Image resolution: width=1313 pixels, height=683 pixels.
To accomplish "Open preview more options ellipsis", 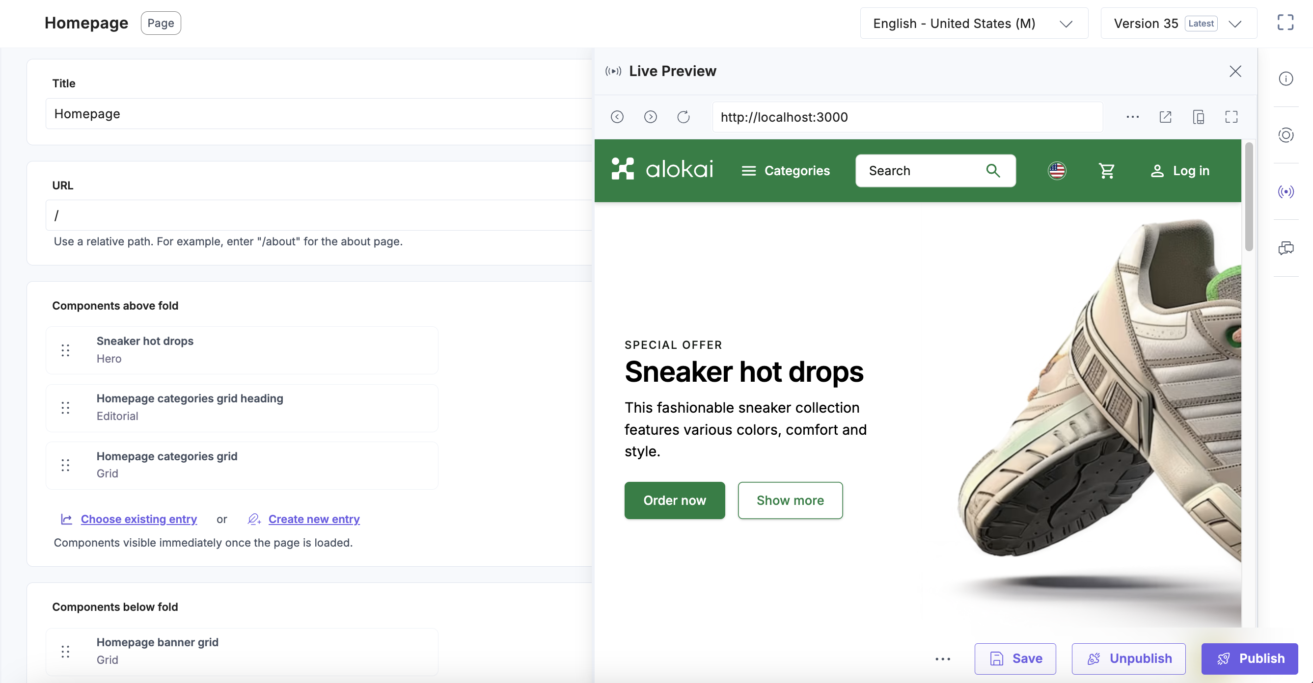I will [x=1133, y=117].
